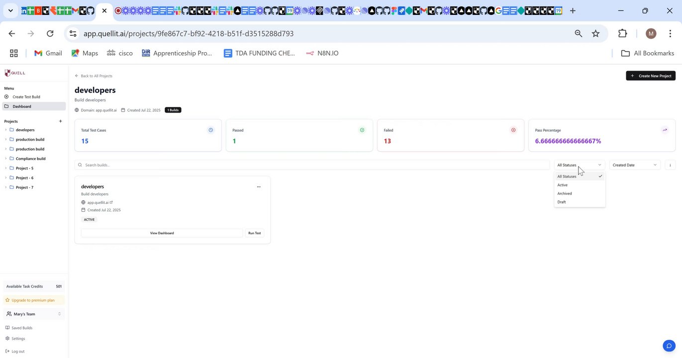682x358 pixels.
Task: Open browser zoom magnifier icon
Action: (x=578, y=33)
